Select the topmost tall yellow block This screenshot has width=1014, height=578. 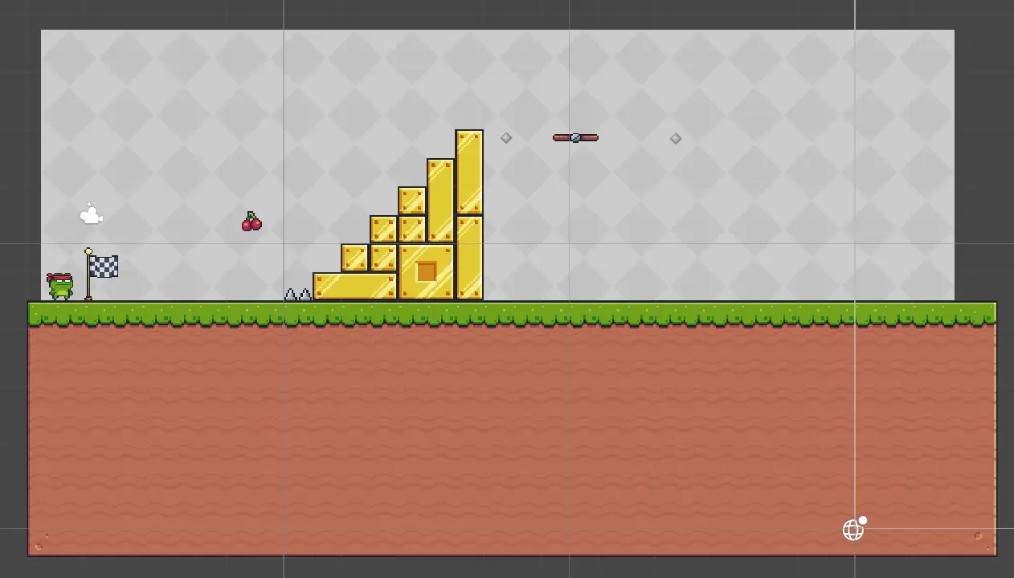[469, 172]
